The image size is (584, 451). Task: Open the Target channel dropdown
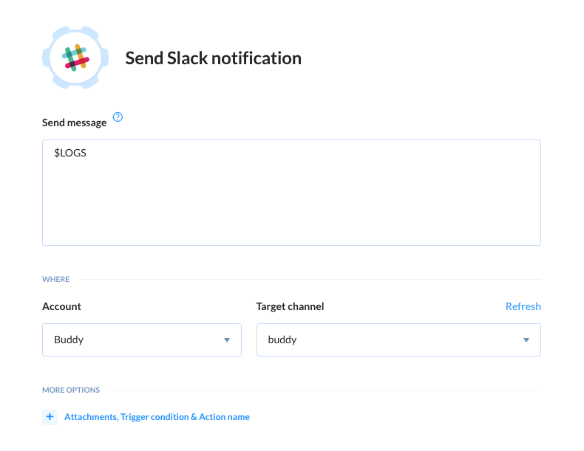398,340
